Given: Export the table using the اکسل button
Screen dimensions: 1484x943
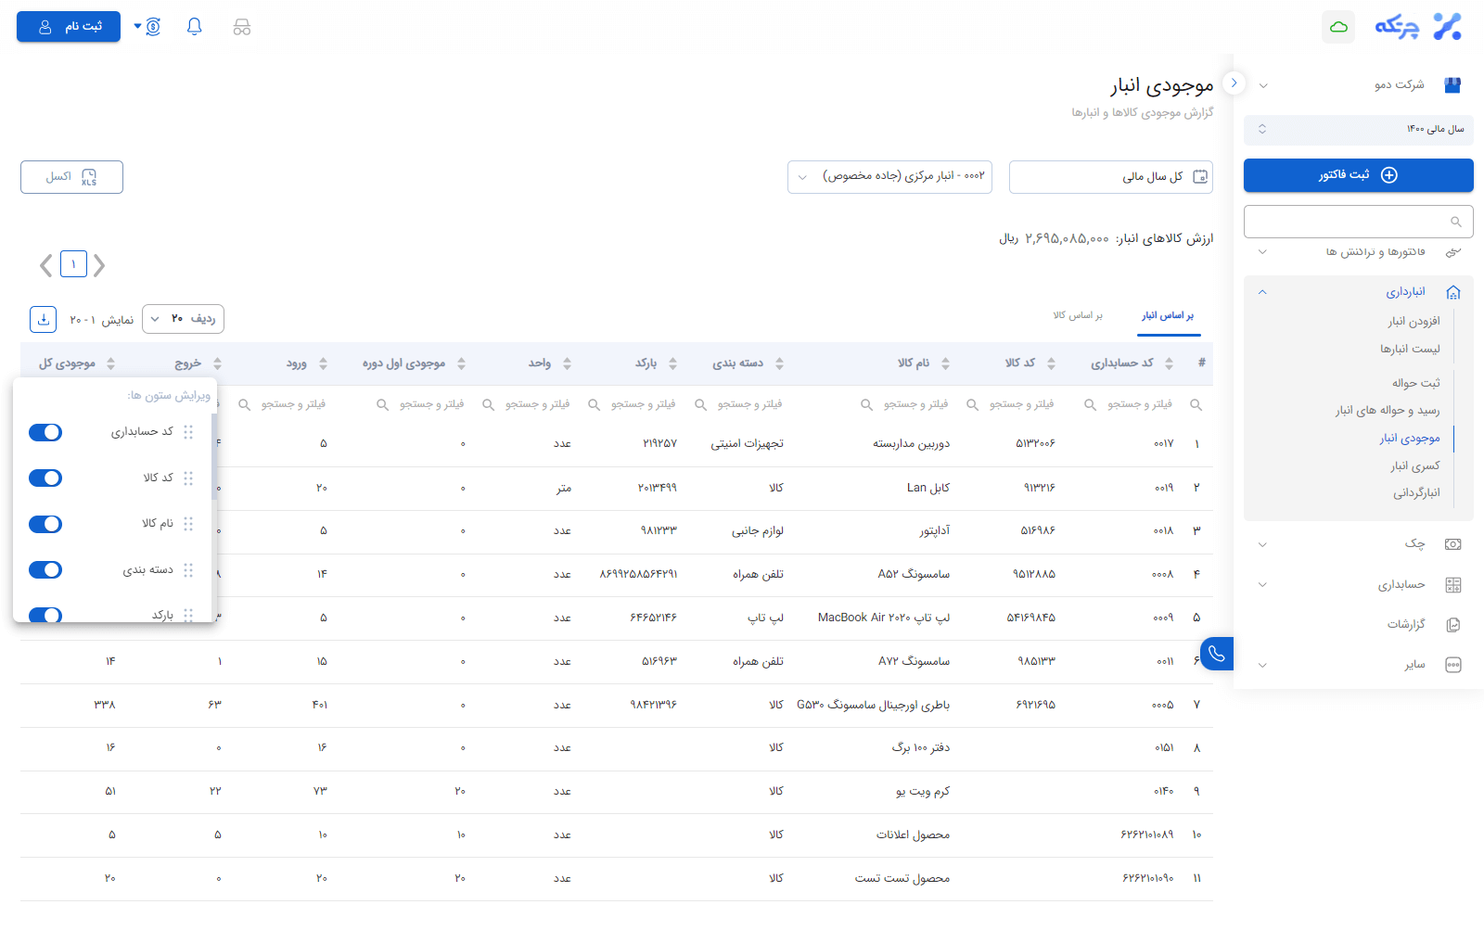Looking at the screenshot, I should tap(71, 176).
